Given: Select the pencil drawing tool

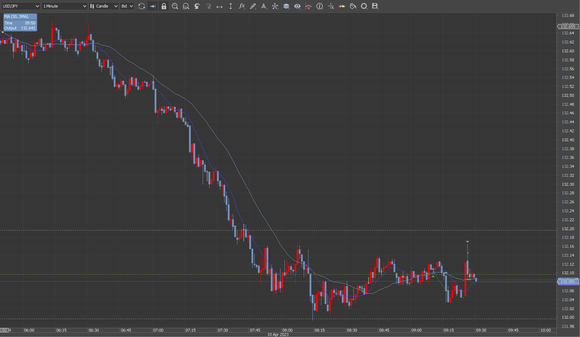Looking at the screenshot, I should tap(253, 6).
